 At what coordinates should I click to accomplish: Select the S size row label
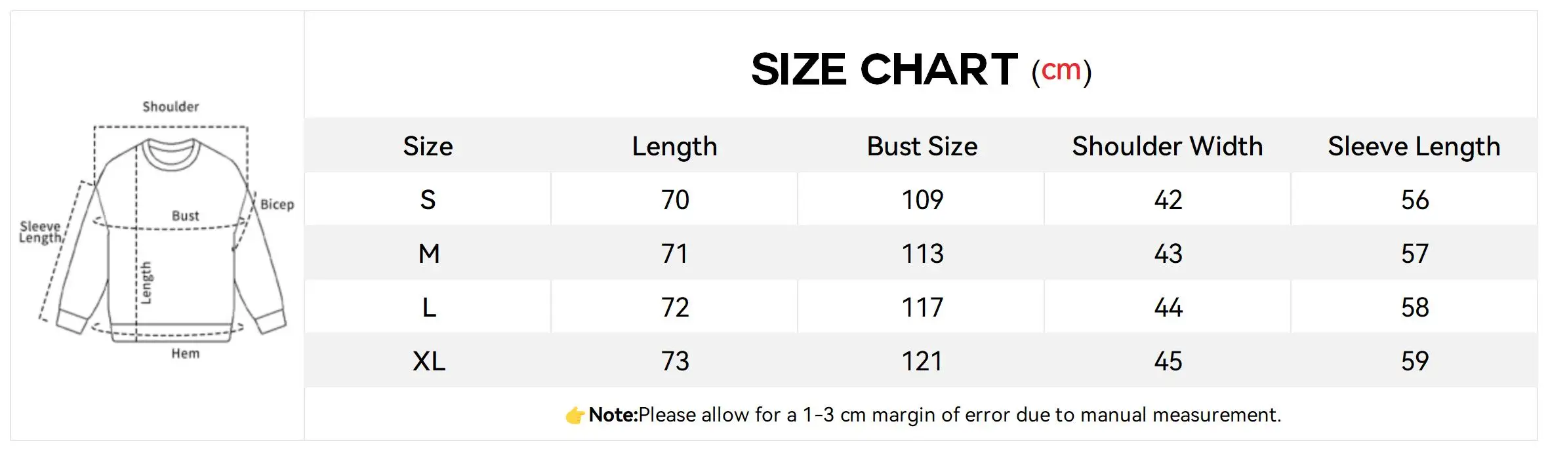(428, 200)
